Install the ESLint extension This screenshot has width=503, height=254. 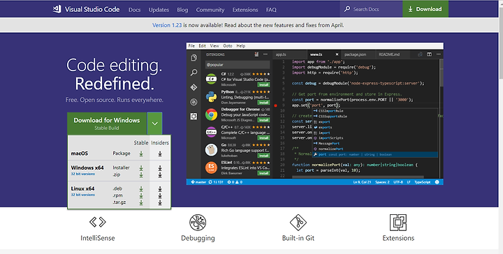[263, 173]
